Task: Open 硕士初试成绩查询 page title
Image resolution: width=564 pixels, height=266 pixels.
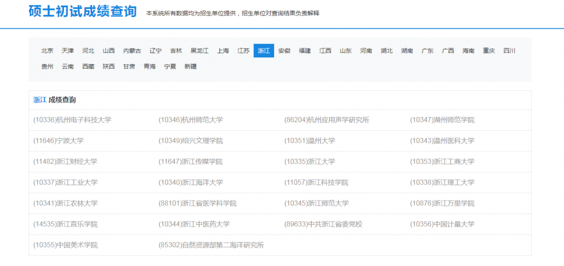Action: tap(83, 11)
